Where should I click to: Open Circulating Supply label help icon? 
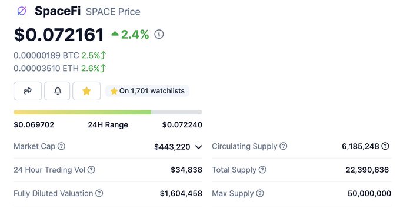[283, 146]
